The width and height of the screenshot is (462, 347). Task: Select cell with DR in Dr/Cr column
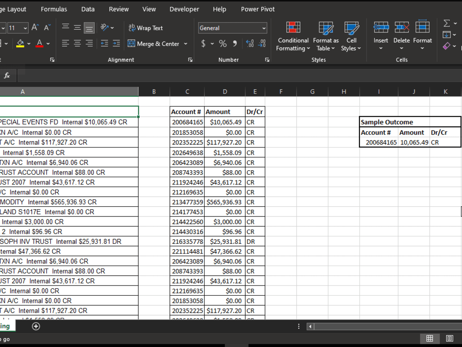[255, 242]
